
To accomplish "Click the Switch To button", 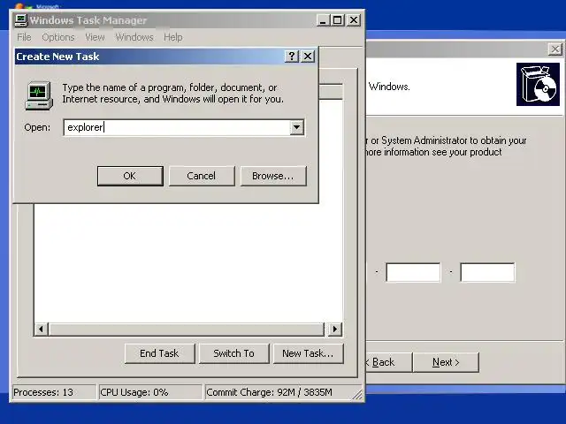I will tap(233, 353).
